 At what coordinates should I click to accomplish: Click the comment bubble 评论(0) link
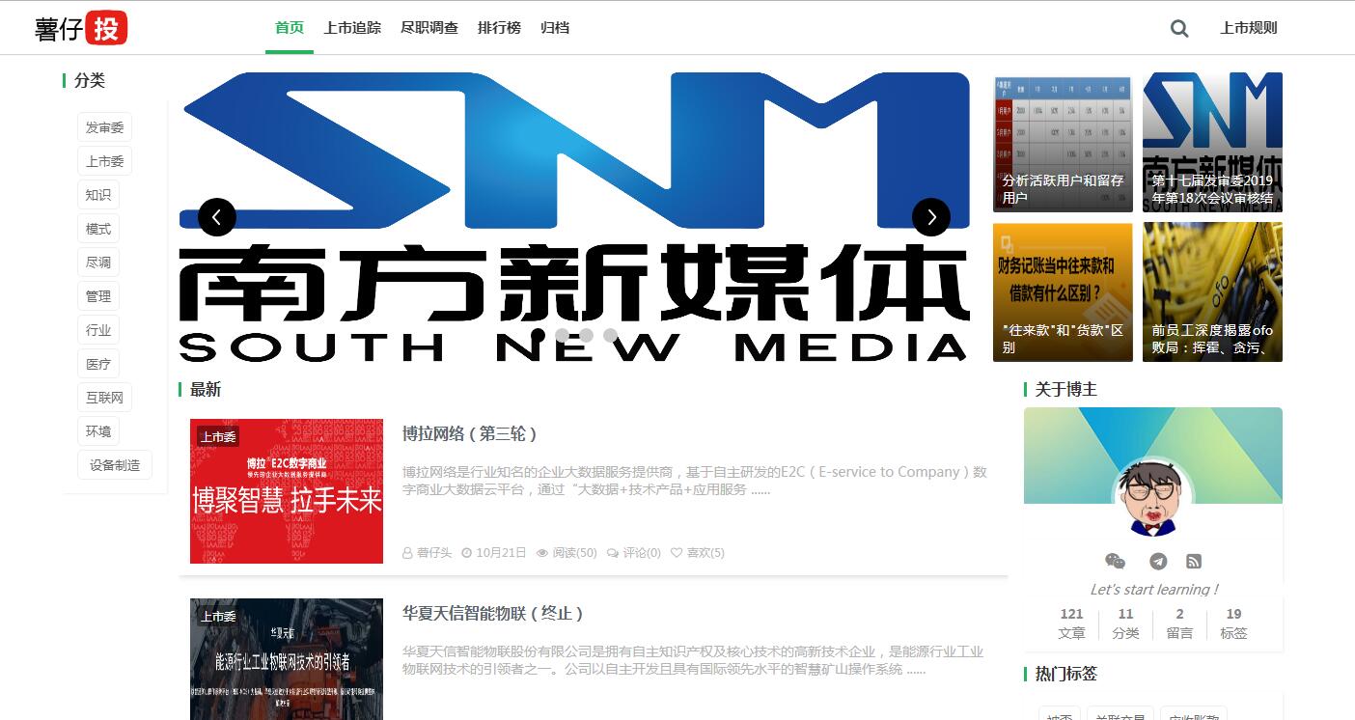tap(634, 553)
